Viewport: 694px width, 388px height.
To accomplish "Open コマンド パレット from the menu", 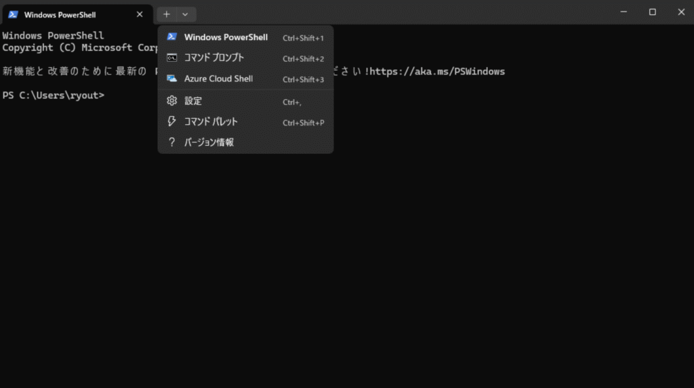I will [211, 122].
